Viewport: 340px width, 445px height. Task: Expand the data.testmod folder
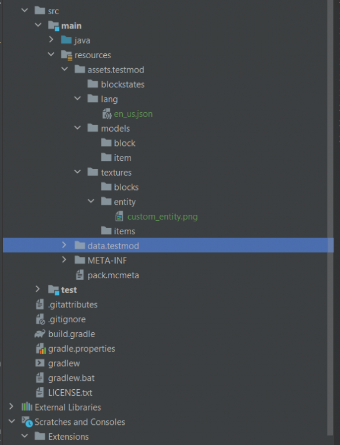tap(64, 245)
